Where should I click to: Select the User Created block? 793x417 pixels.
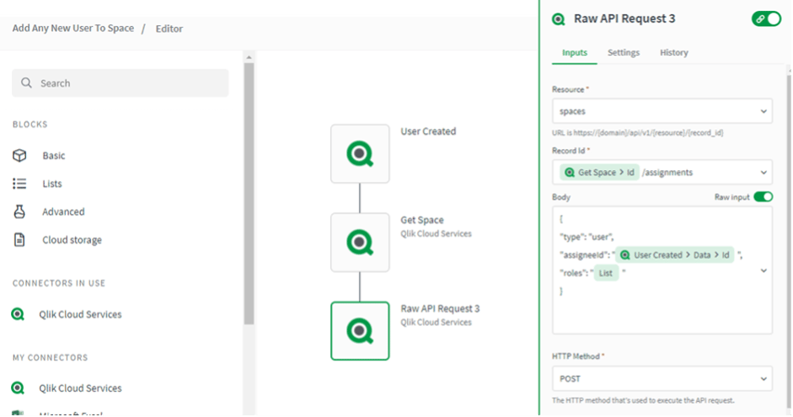click(x=360, y=153)
